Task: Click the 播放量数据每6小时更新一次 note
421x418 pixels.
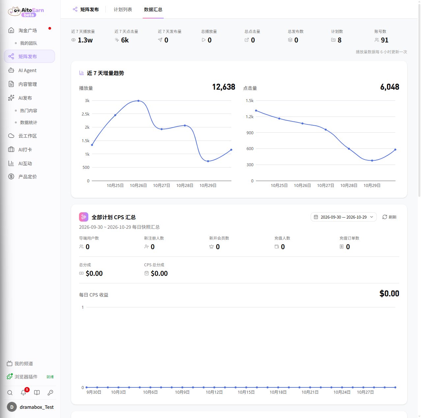Action: click(381, 52)
